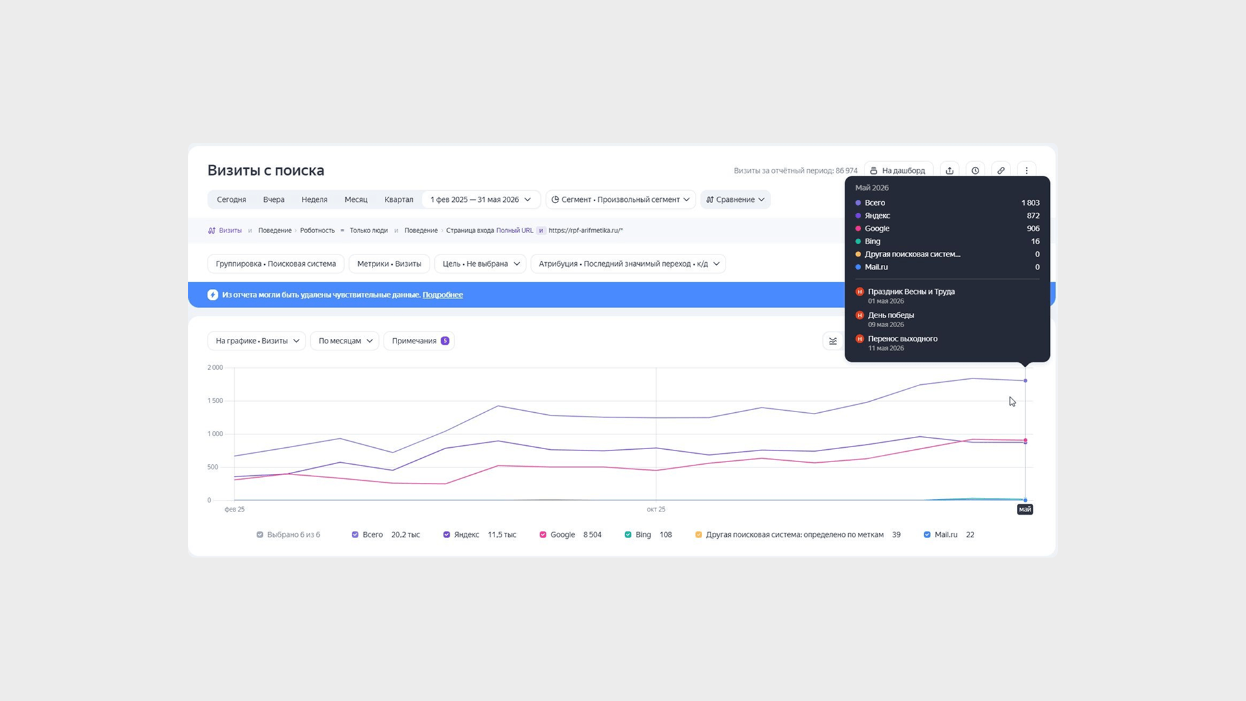Disable the Bing series checkbox
Viewport: 1246px width, 701px height.
pyautogui.click(x=628, y=535)
